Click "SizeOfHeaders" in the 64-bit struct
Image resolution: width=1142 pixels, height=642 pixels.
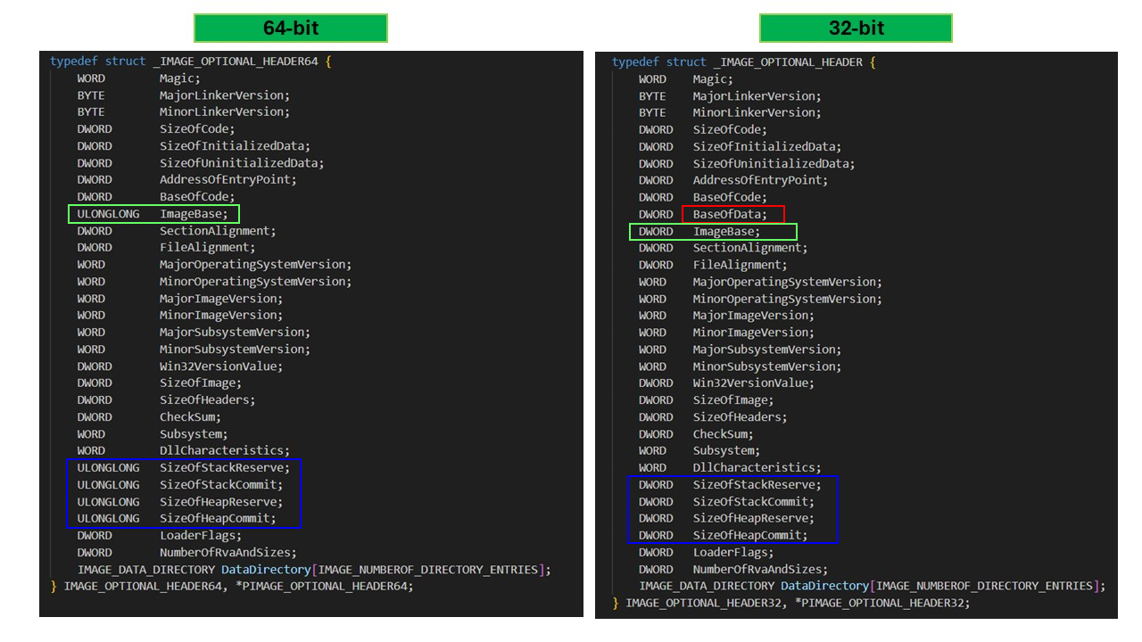[204, 400]
